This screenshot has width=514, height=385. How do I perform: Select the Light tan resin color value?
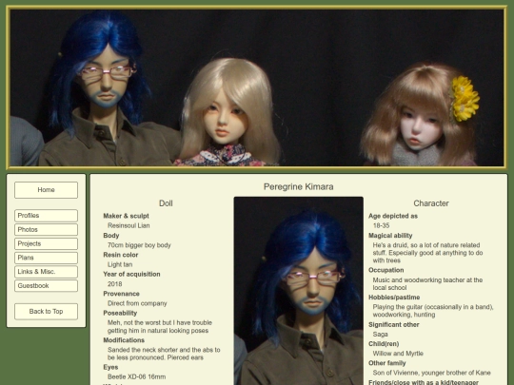[120, 264]
